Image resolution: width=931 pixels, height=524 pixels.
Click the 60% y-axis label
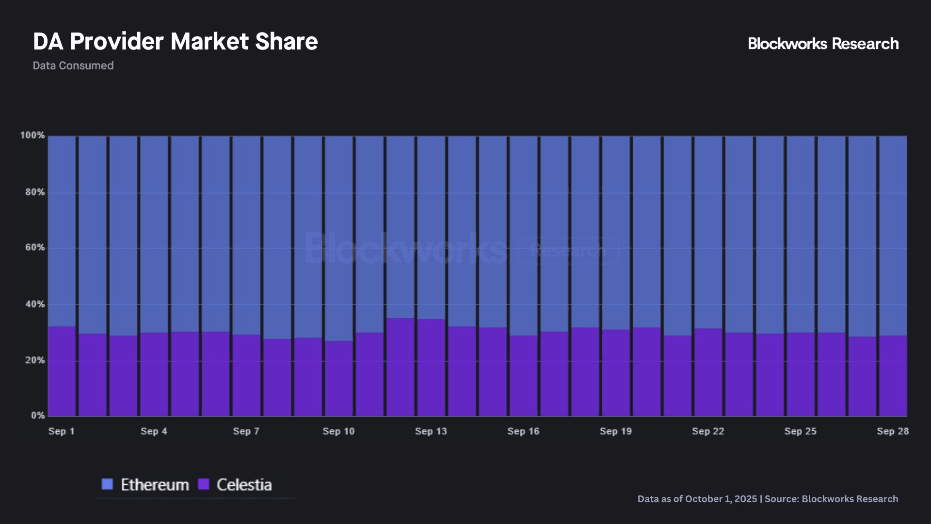pos(35,247)
